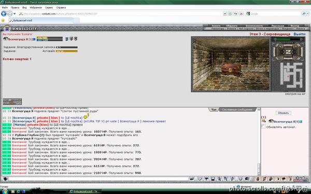The width and height of the screenshot is (311, 194).
Task: Open the address bar history dropdown
Action: (225, 13)
